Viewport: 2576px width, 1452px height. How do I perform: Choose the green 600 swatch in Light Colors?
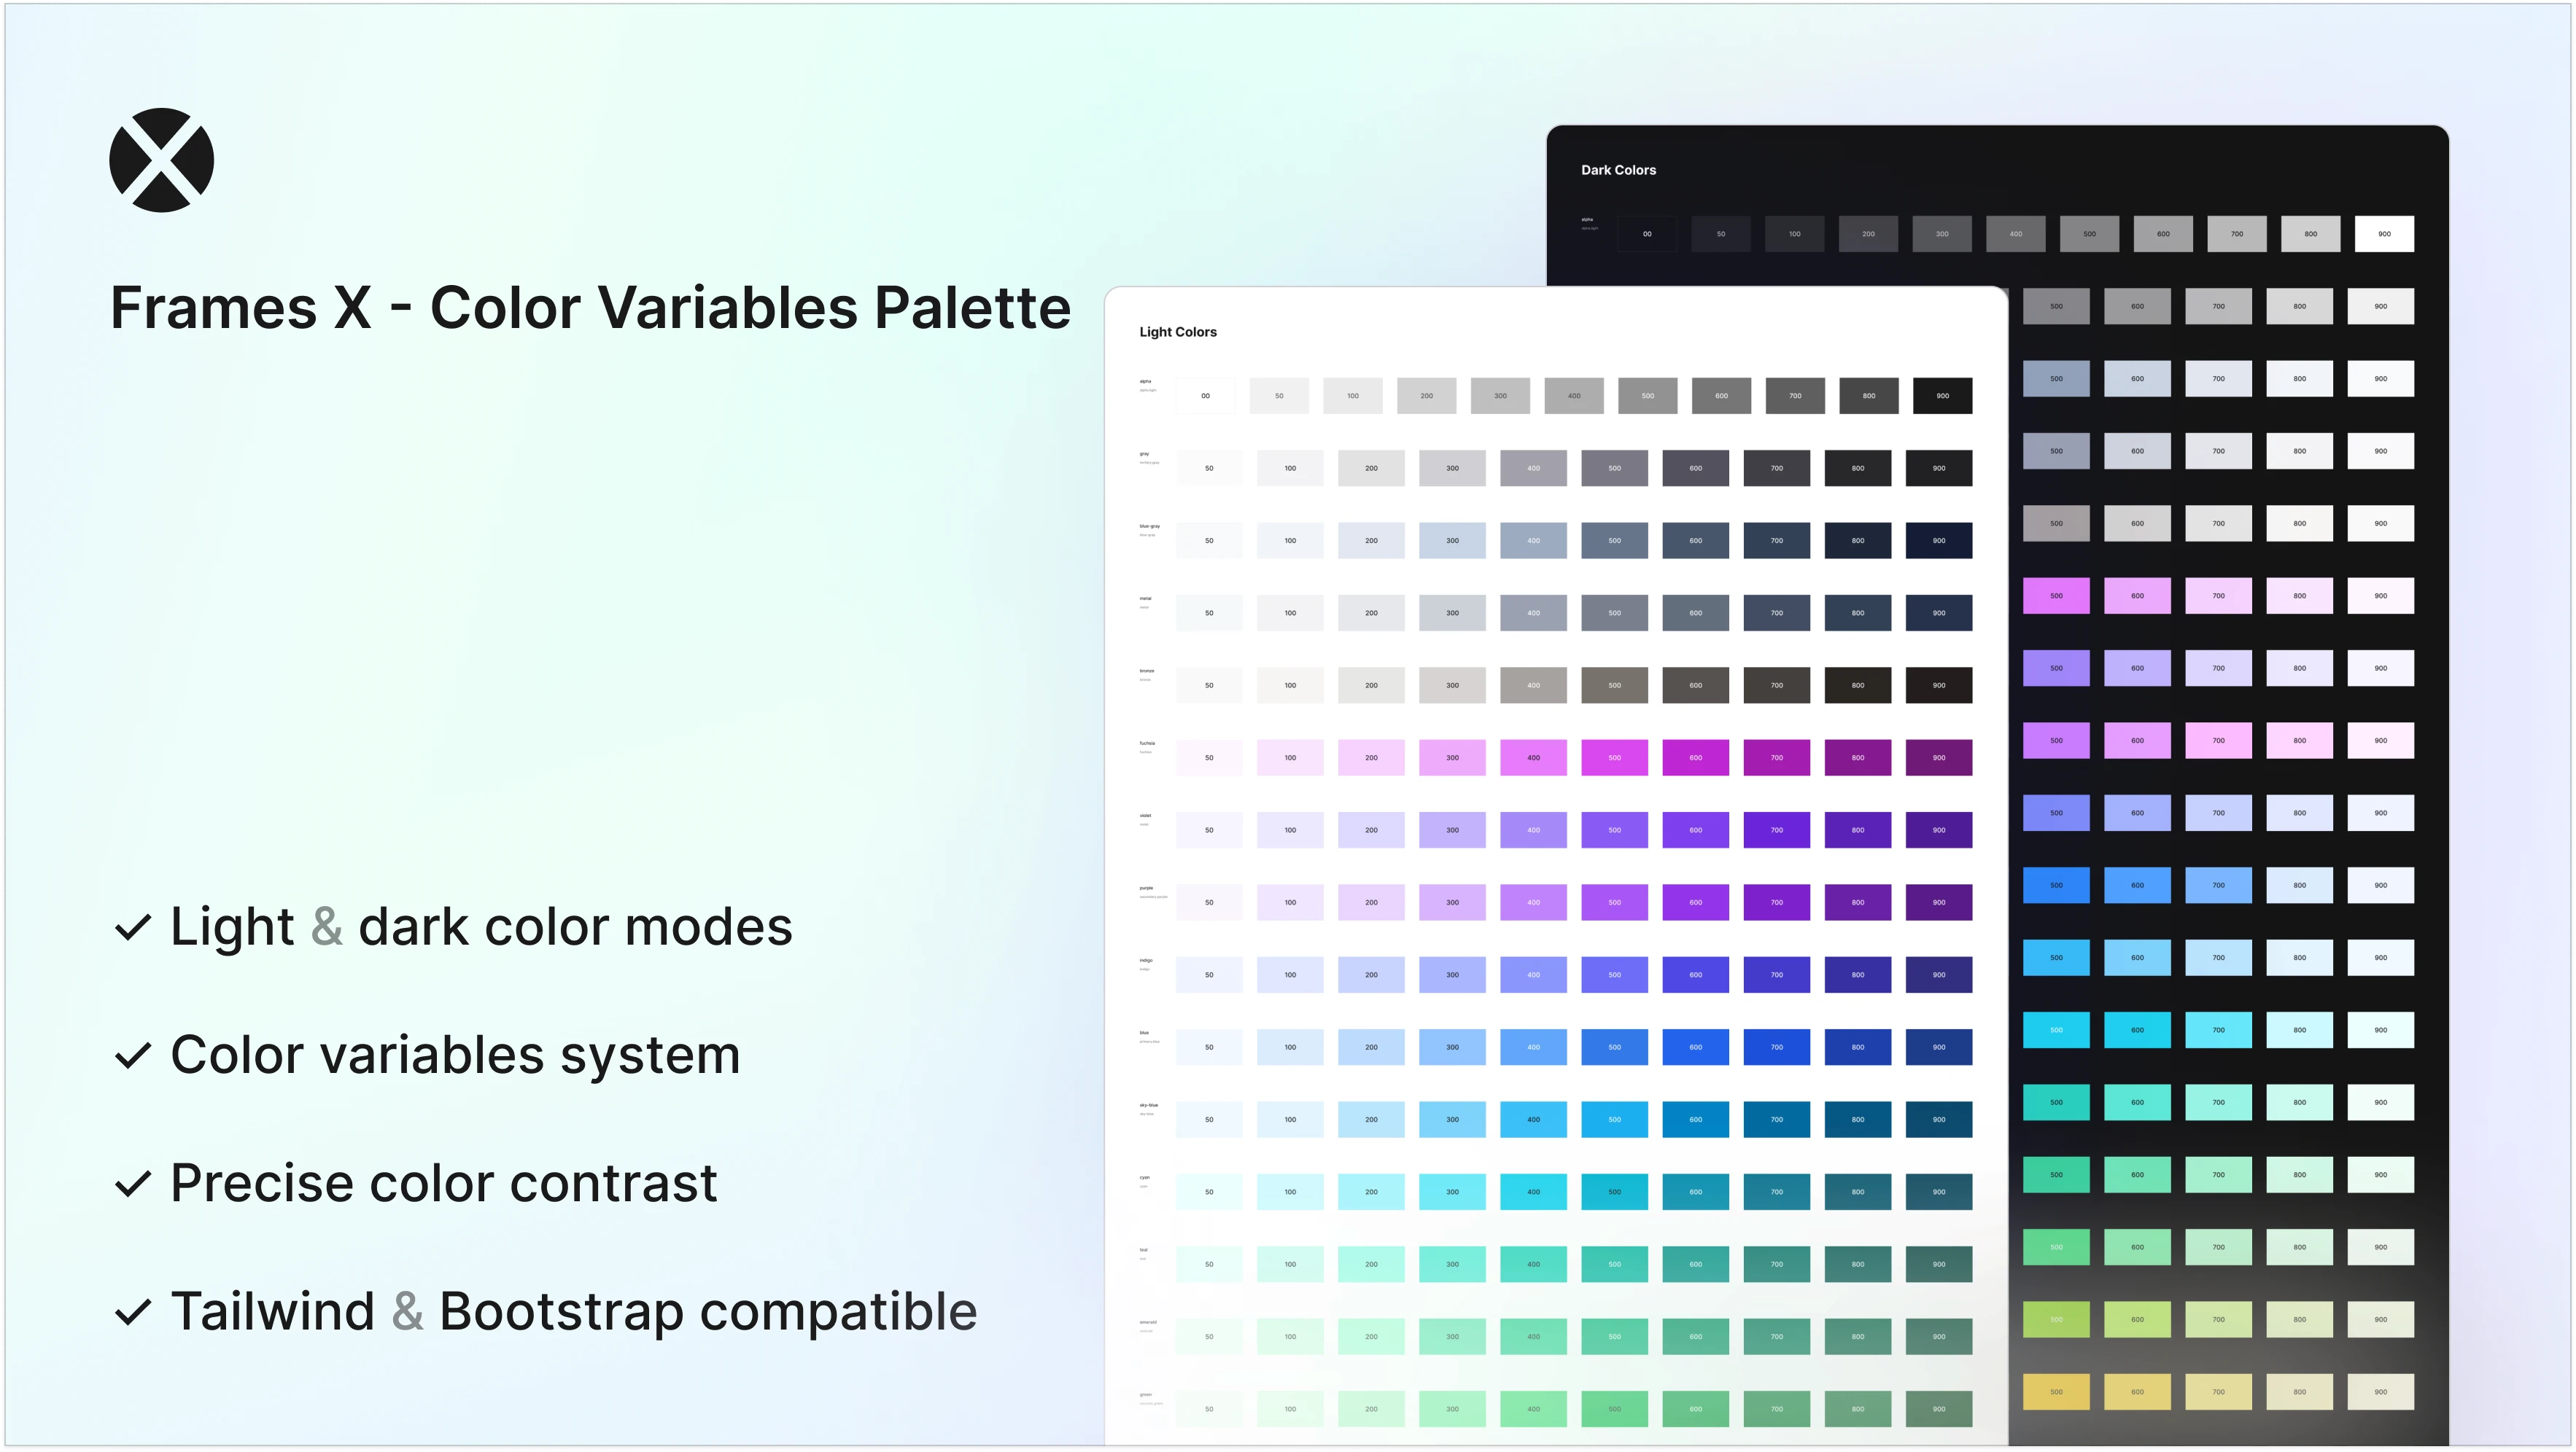pyautogui.click(x=1696, y=1410)
